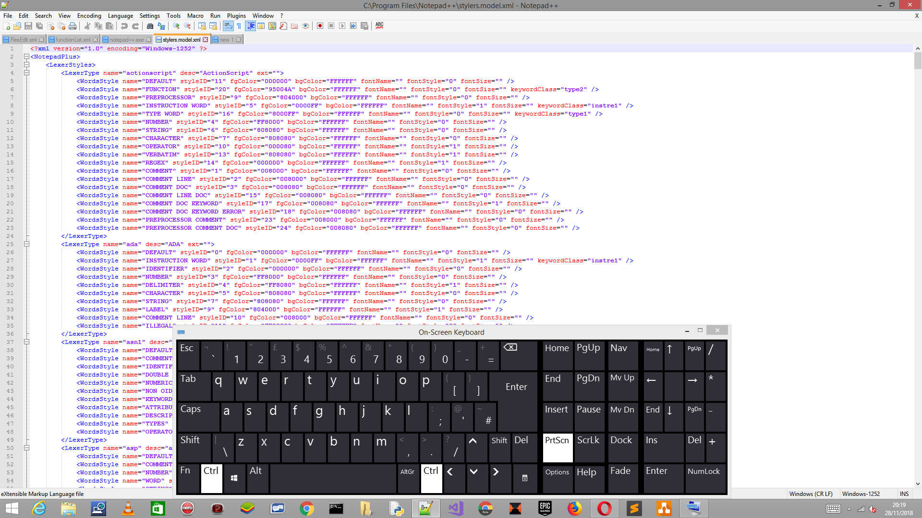
Task: Save the current file via toolbar
Action: (x=28, y=26)
